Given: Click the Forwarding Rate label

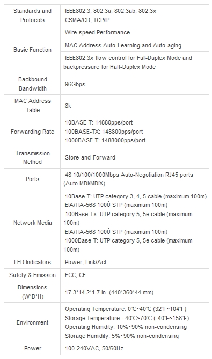Looking at the screenshot, I should [x=32, y=132].
